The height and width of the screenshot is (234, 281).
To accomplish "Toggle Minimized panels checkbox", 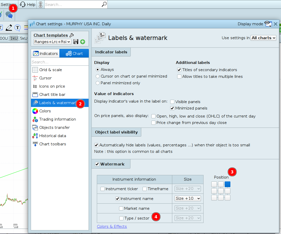I will coord(172,108).
